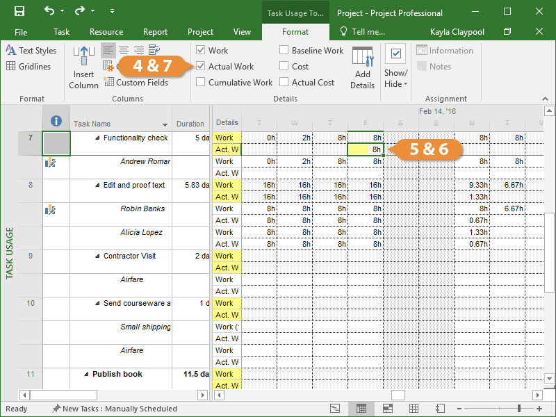Expand the Show/Hide dropdown
Viewport: 556px width, 417px height.
pos(395,78)
